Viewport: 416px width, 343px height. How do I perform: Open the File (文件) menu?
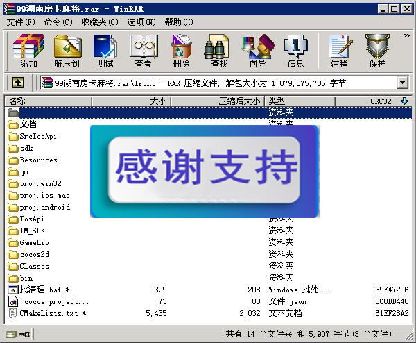[x=21, y=22]
